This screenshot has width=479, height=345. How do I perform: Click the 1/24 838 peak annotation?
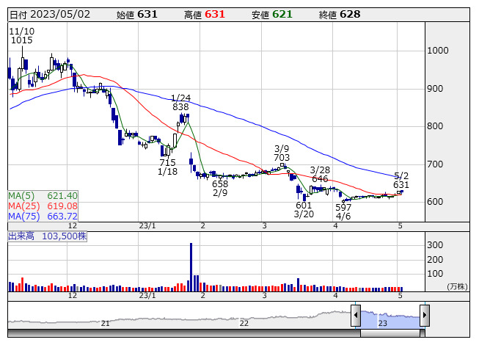[180, 102]
